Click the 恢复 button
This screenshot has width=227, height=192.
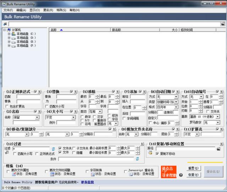[x=193, y=175]
